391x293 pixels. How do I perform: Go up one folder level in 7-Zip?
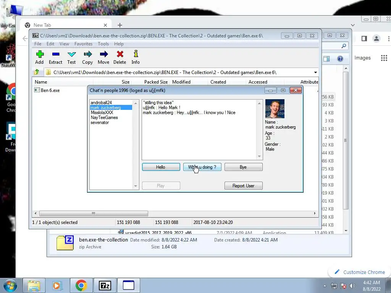[37, 72]
